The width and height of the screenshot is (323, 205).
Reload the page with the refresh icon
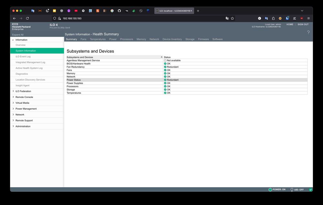pyautogui.click(x=27, y=18)
